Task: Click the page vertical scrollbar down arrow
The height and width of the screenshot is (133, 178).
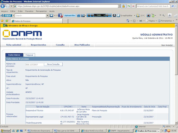Action: coord(176,123)
